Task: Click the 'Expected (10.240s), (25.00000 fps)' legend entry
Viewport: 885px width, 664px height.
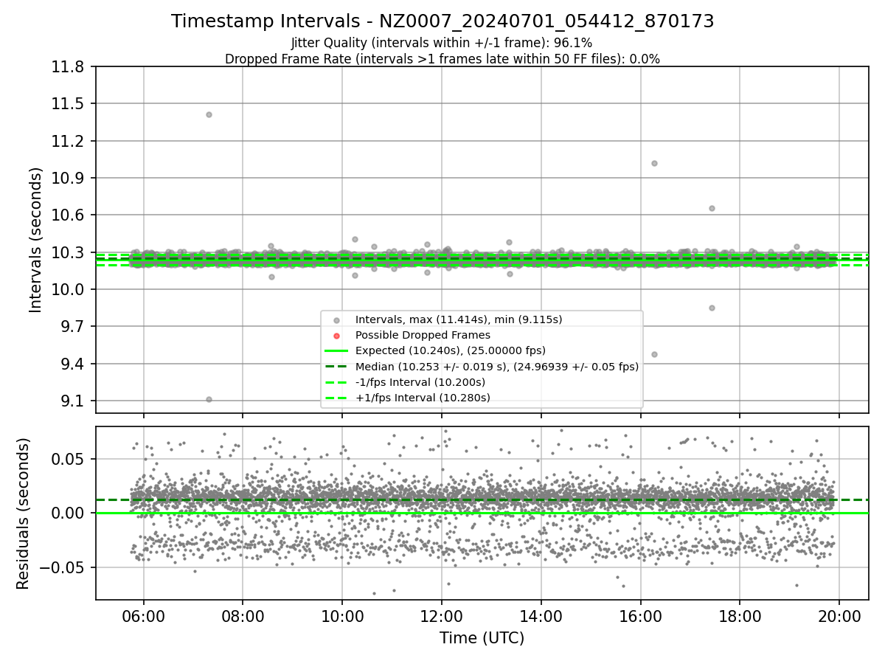Action: [x=451, y=350]
